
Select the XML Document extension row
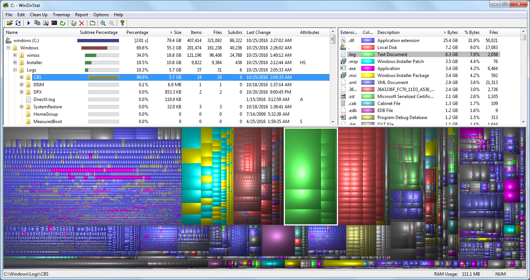[419, 83]
